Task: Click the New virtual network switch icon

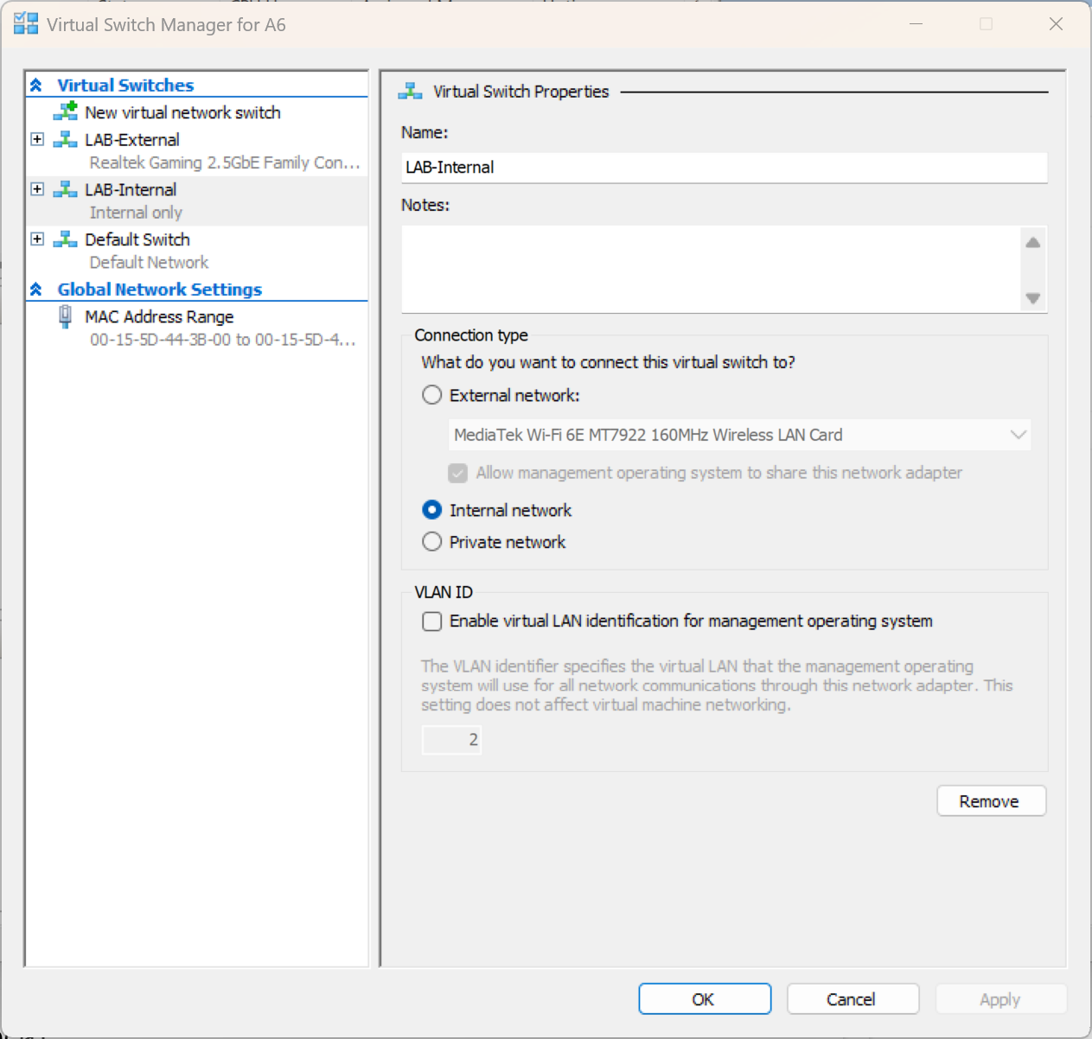Action: [66, 112]
